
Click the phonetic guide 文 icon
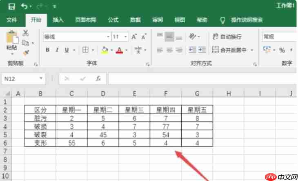point(138,50)
